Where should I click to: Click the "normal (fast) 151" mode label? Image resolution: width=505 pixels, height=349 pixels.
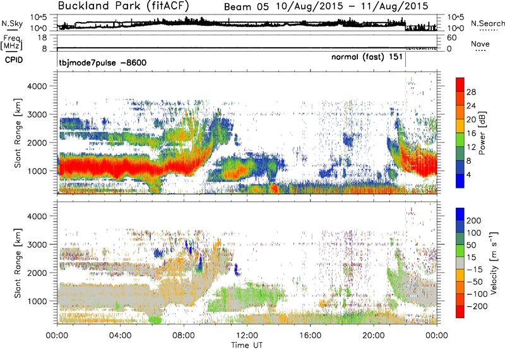[x=367, y=57]
